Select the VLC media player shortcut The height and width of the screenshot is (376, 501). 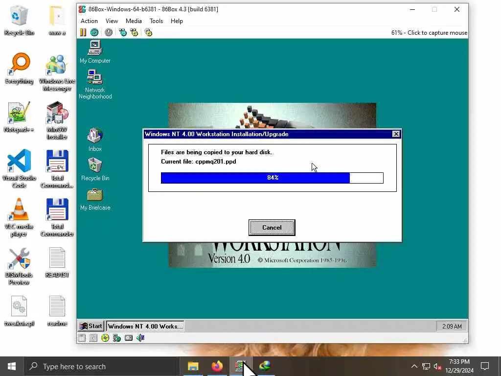coord(19,217)
